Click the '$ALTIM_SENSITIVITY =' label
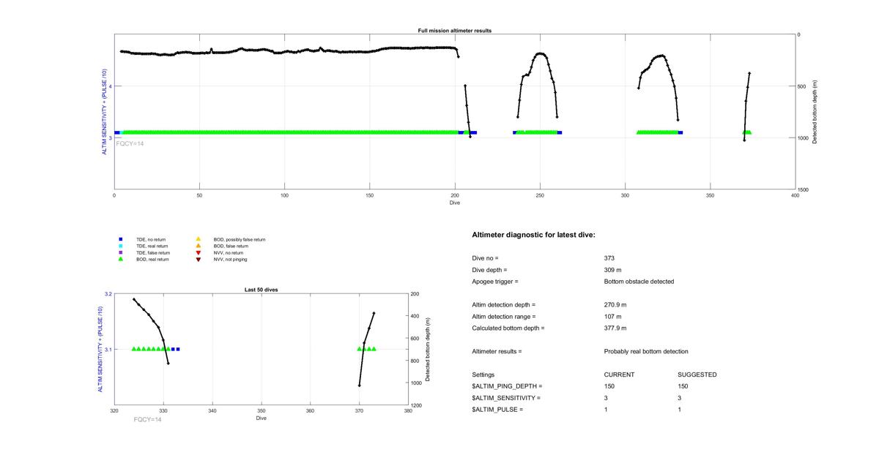The image size is (879, 455). 506,398
